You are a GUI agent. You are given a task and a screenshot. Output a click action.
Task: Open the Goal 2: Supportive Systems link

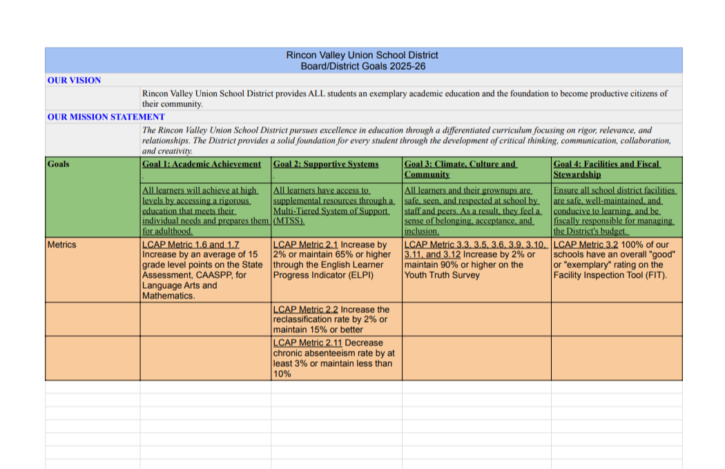click(x=326, y=164)
